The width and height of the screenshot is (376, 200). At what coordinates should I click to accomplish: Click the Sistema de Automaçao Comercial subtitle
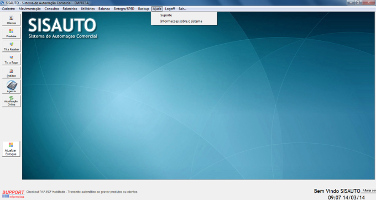pos(62,36)
